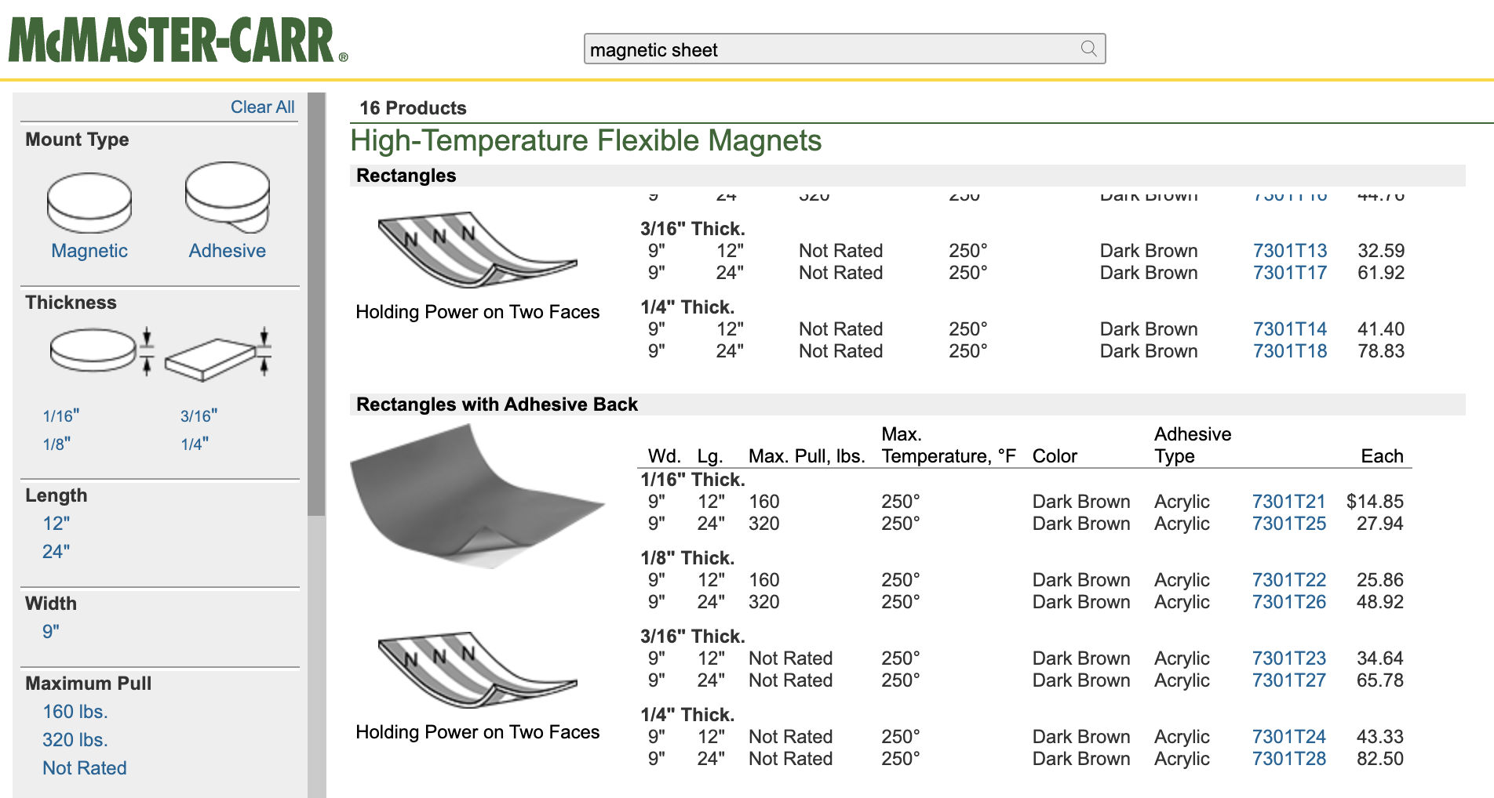
Task: Open part number 7301T14
Action: (1290, 329)
